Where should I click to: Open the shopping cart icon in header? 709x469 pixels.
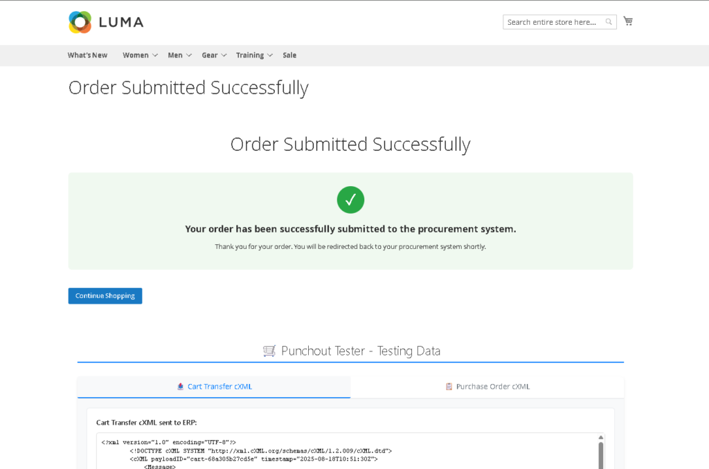click(x=628, y=21)
